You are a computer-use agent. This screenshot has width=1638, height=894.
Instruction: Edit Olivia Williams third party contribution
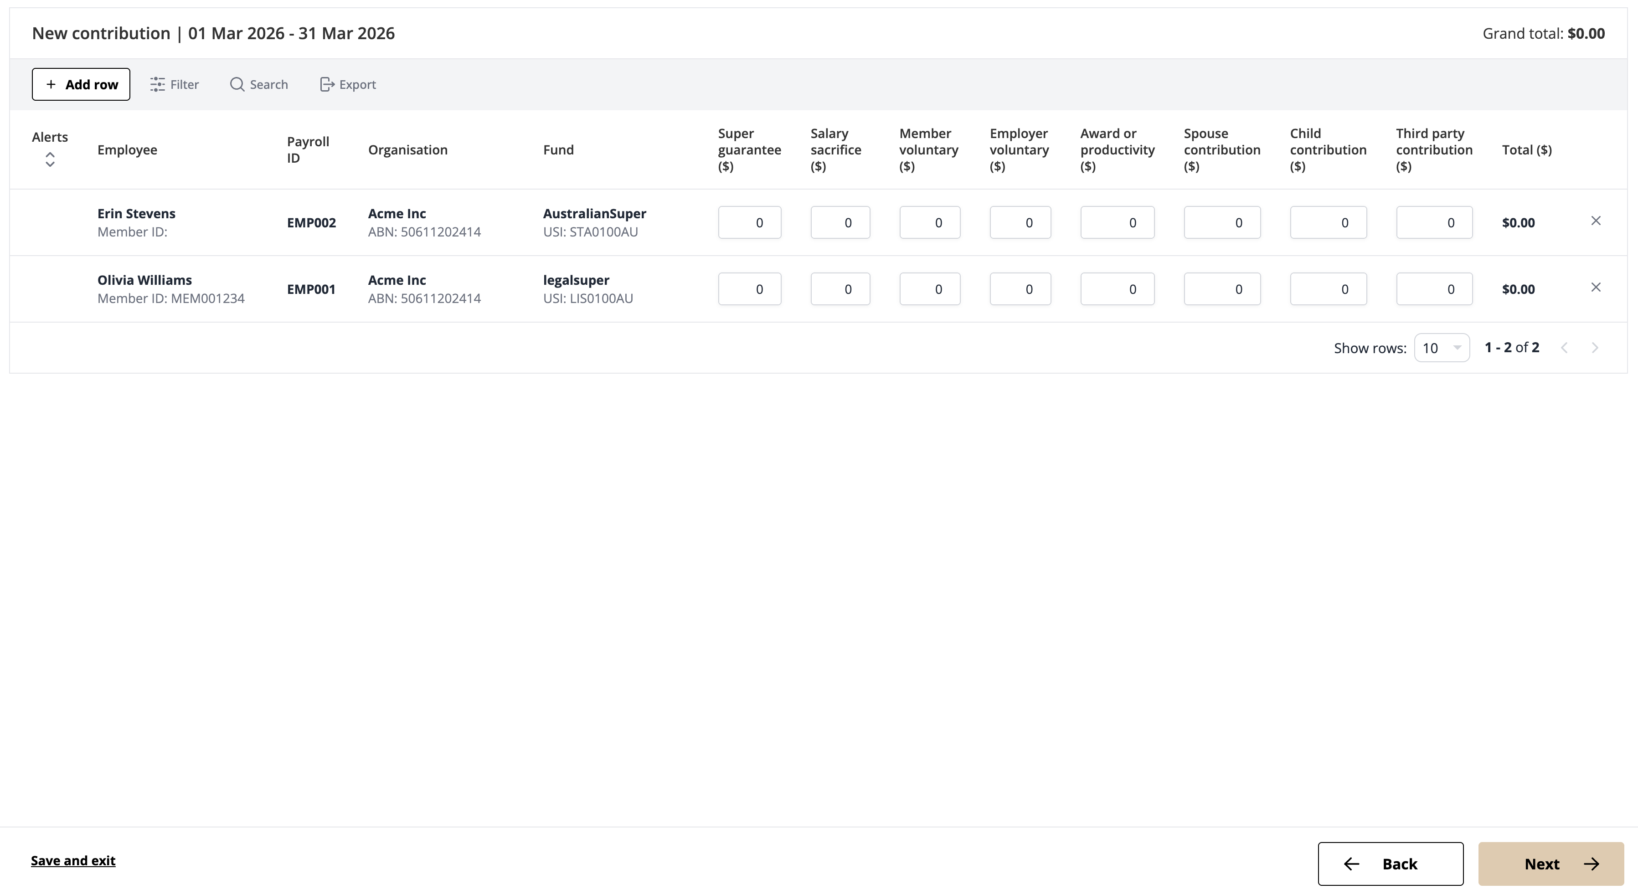pyautogui.click(x=1434, y=289)
